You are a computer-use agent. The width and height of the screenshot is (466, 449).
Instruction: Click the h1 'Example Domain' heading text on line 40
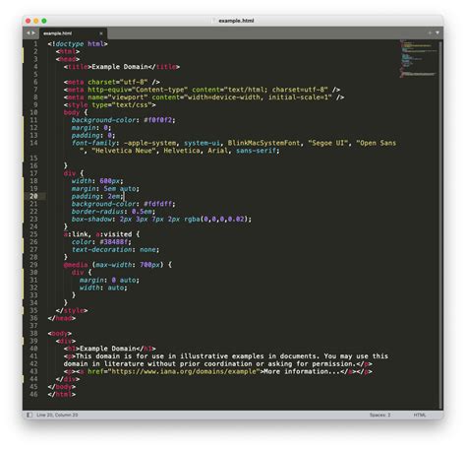[x=107, y=349]
